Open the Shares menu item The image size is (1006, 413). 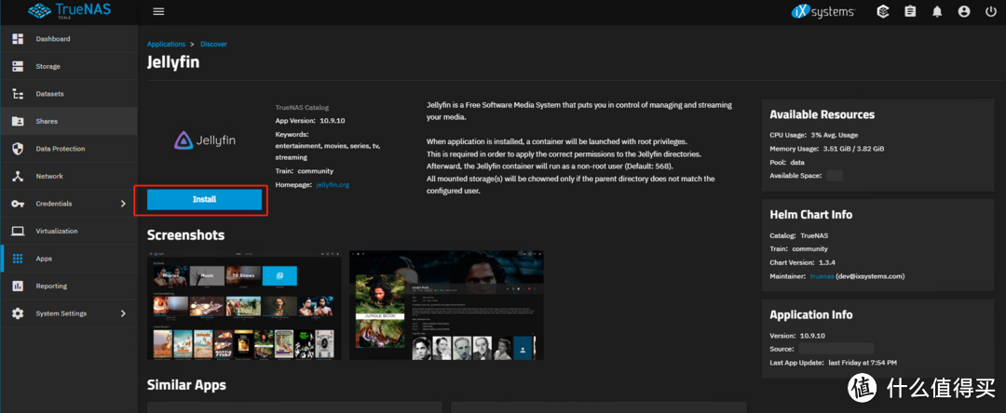tap(69, 122)
